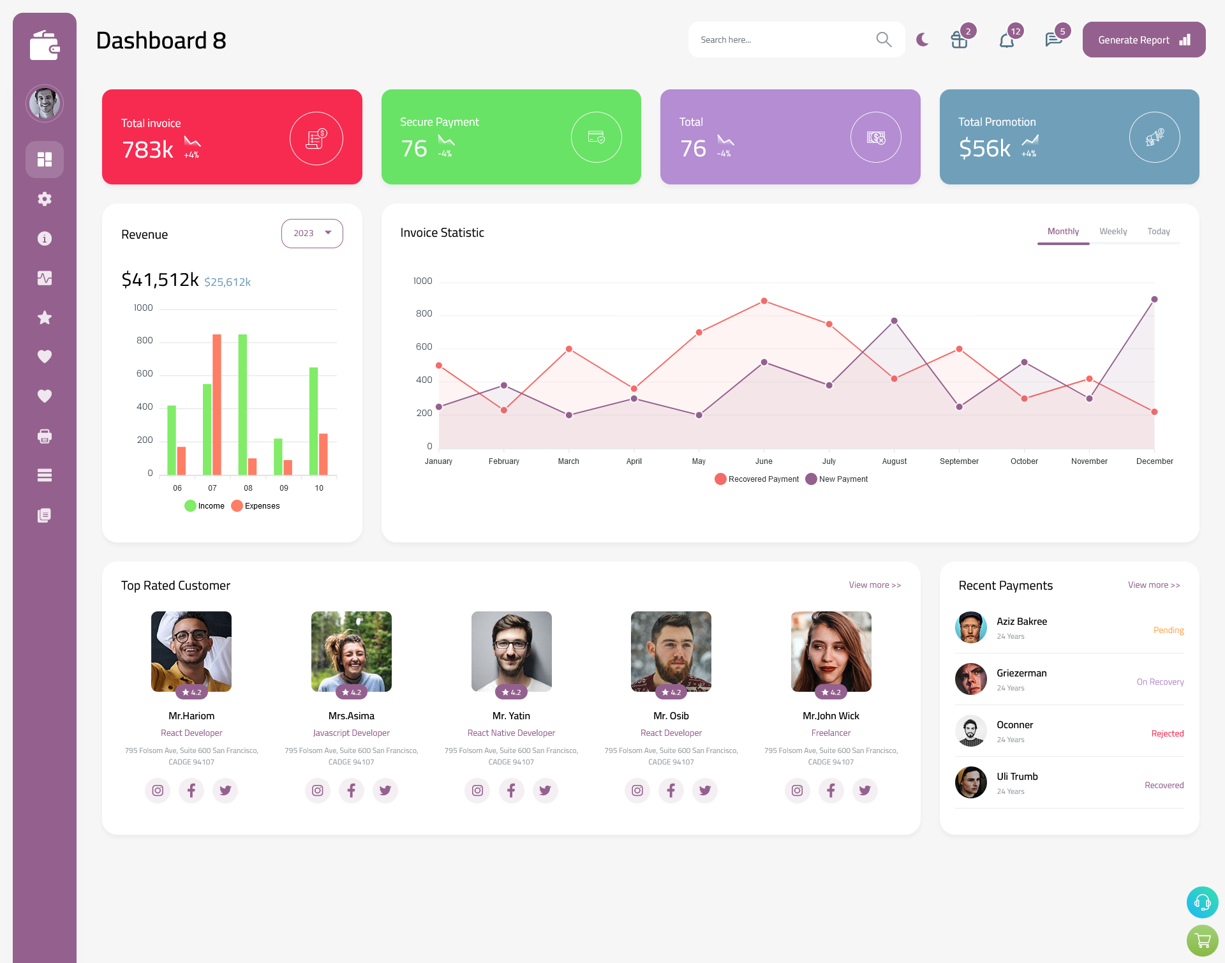Screen dimensions: 1225x963
Task: Open the settings gear icon
Action: coord(44,198)
